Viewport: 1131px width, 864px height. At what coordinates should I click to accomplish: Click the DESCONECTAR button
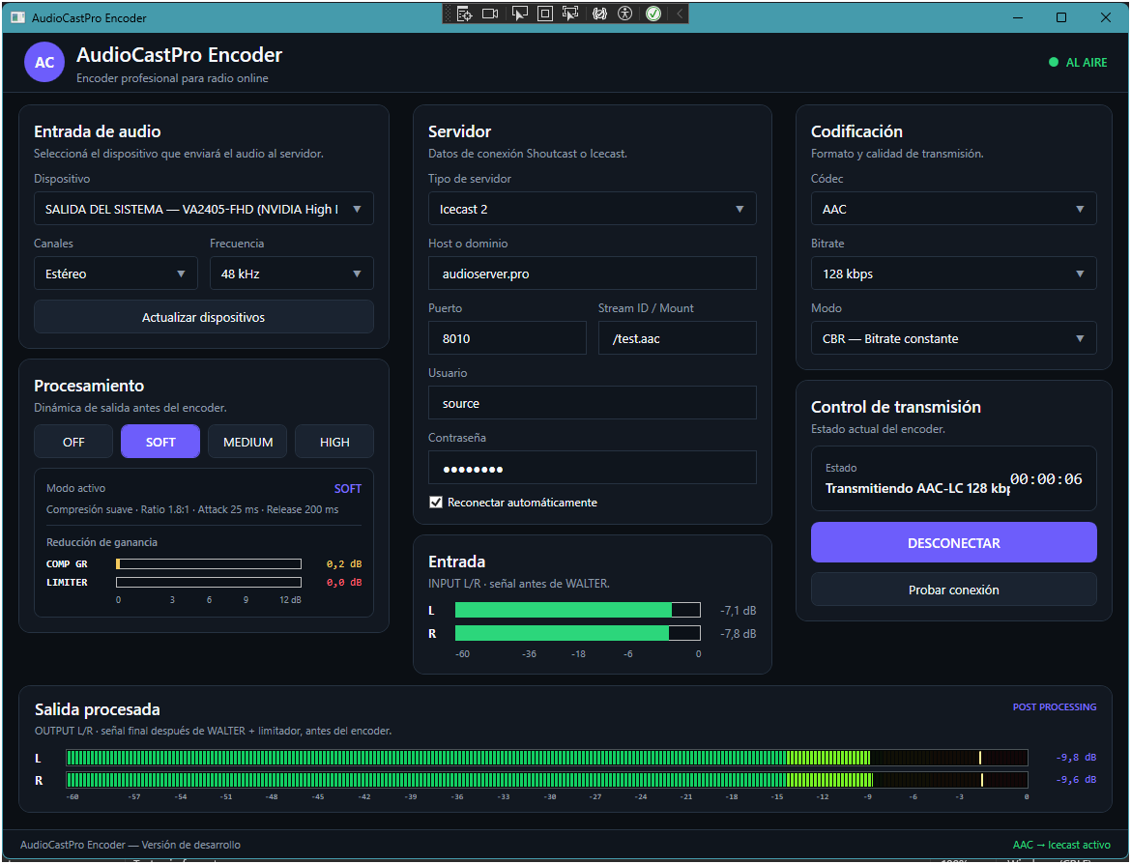click(x=953, y=542)
